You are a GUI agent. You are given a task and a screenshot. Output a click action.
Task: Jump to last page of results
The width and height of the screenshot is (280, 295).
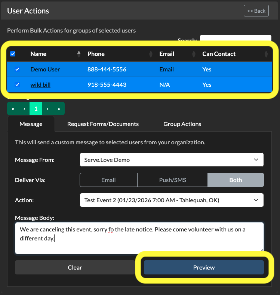click(59, 108)
